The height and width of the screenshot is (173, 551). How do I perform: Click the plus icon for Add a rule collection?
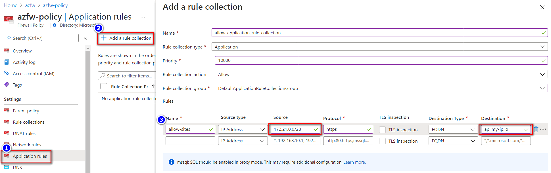104,38
